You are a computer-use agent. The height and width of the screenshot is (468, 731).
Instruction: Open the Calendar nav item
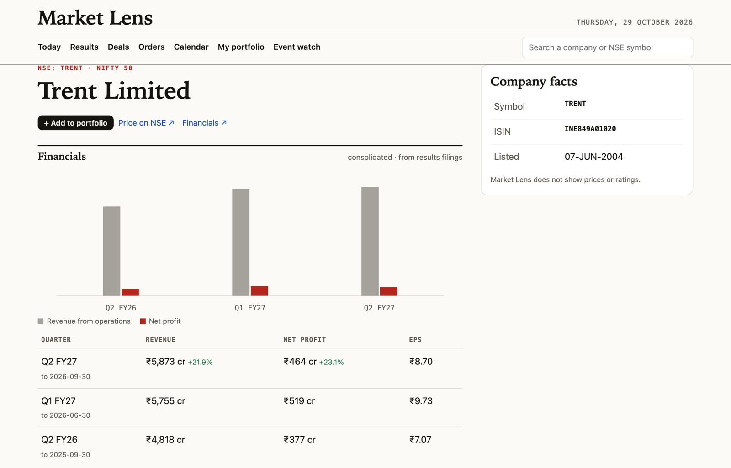pos(191,47)
